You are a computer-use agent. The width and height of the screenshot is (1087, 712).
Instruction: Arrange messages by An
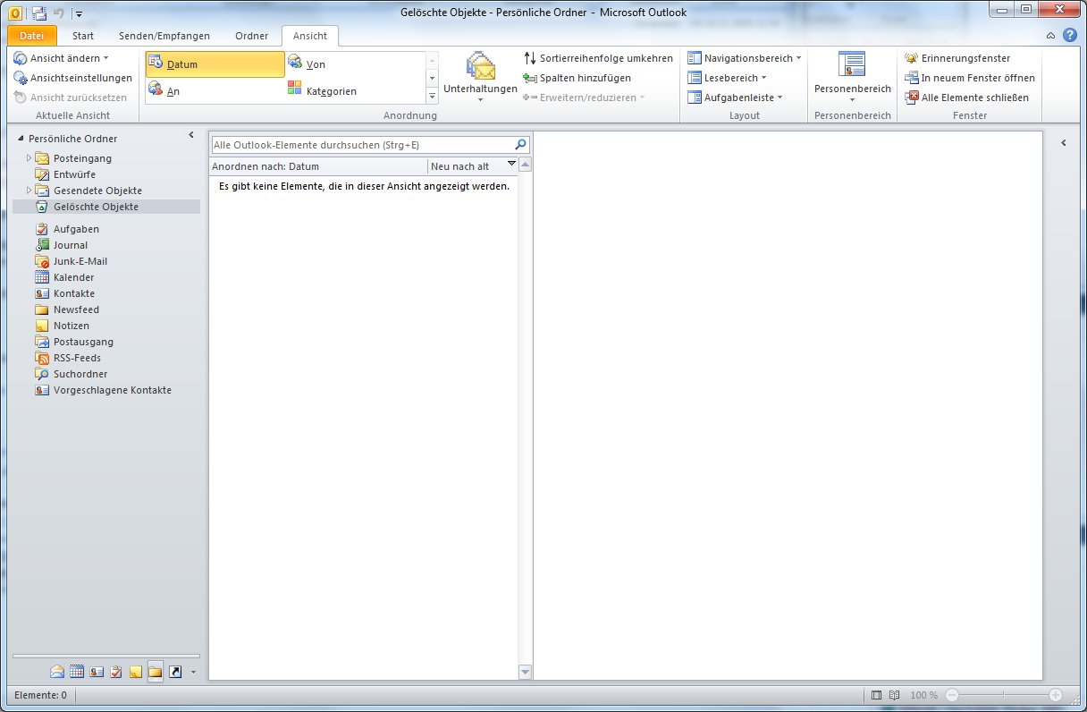pos(215,90)
